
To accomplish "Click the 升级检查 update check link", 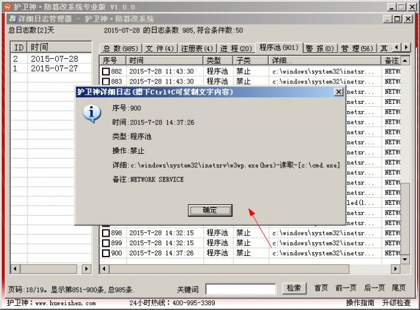I will pos(396,303).
